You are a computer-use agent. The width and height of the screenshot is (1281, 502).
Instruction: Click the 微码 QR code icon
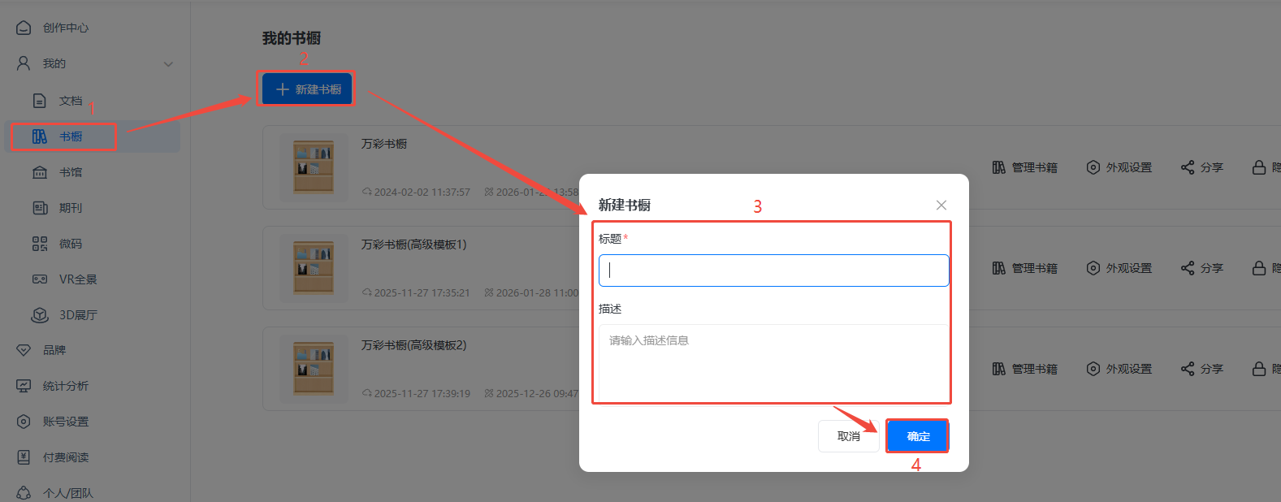tap(39, 244)
